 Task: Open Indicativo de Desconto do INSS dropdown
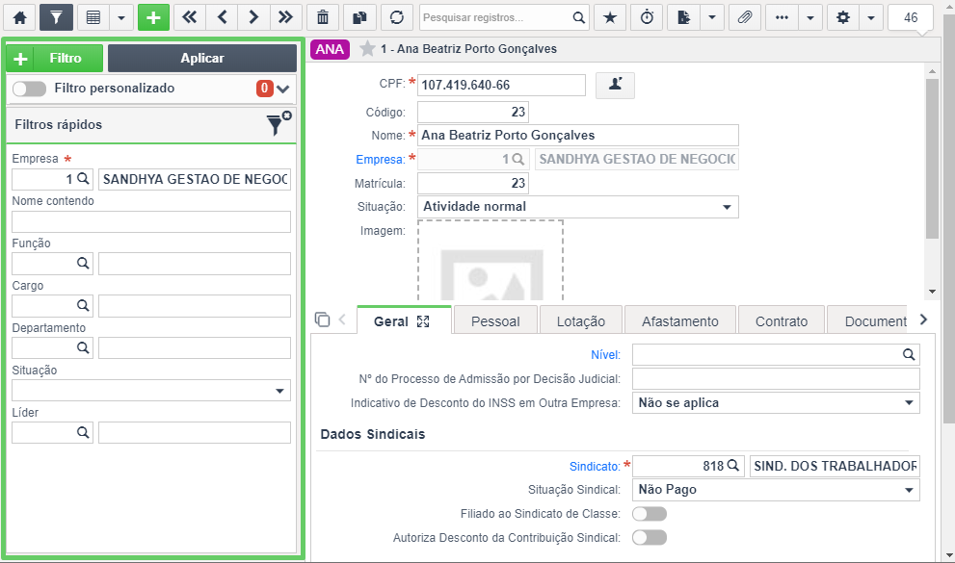[776, 403]
